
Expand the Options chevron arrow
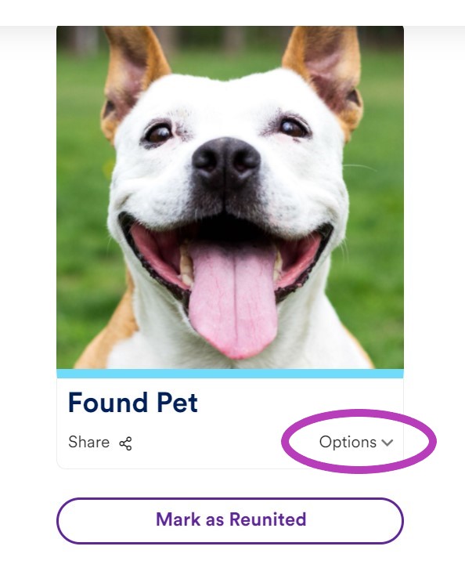(x=387, y=443)
